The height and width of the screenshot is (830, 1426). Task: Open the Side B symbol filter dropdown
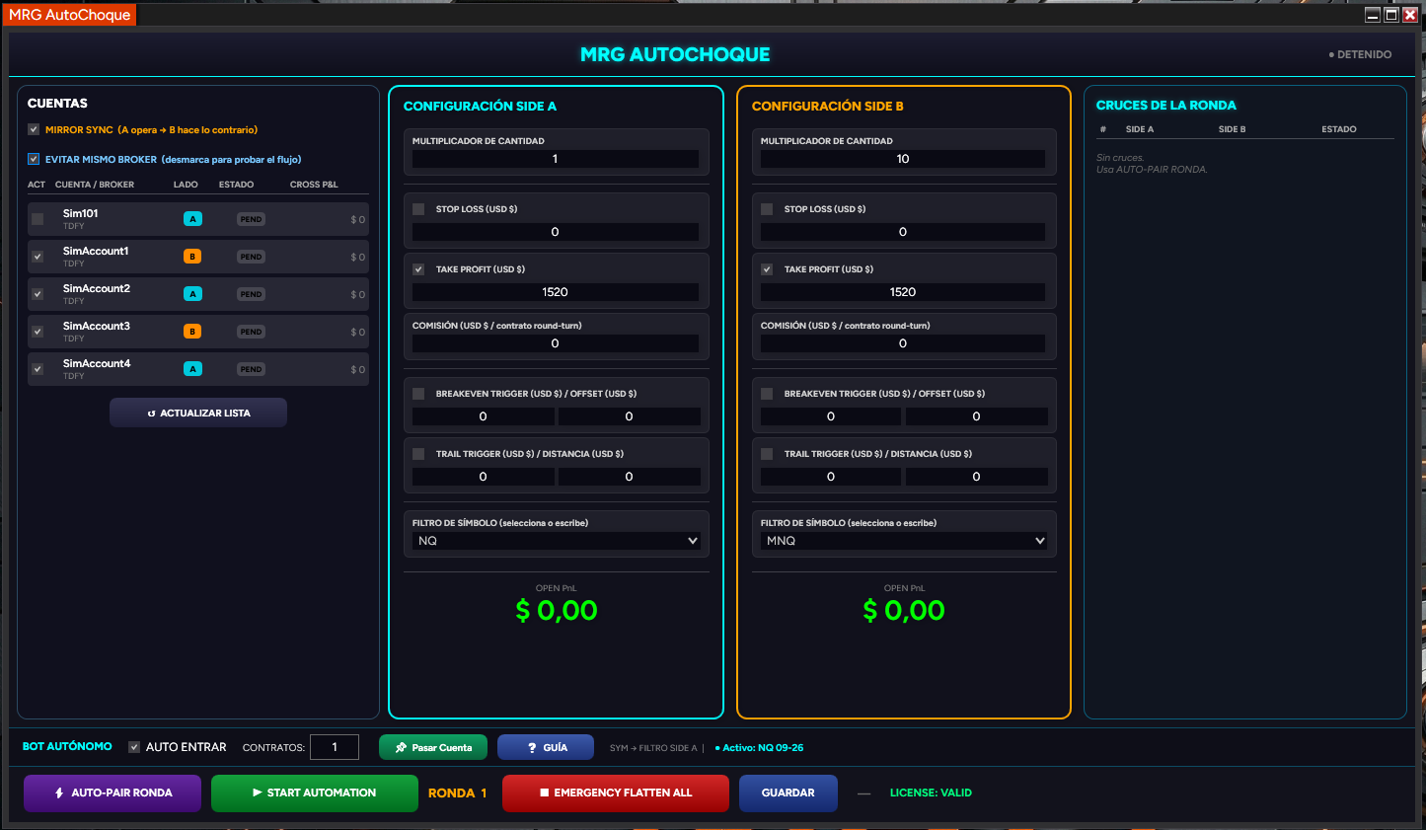(x=904, y=541)
